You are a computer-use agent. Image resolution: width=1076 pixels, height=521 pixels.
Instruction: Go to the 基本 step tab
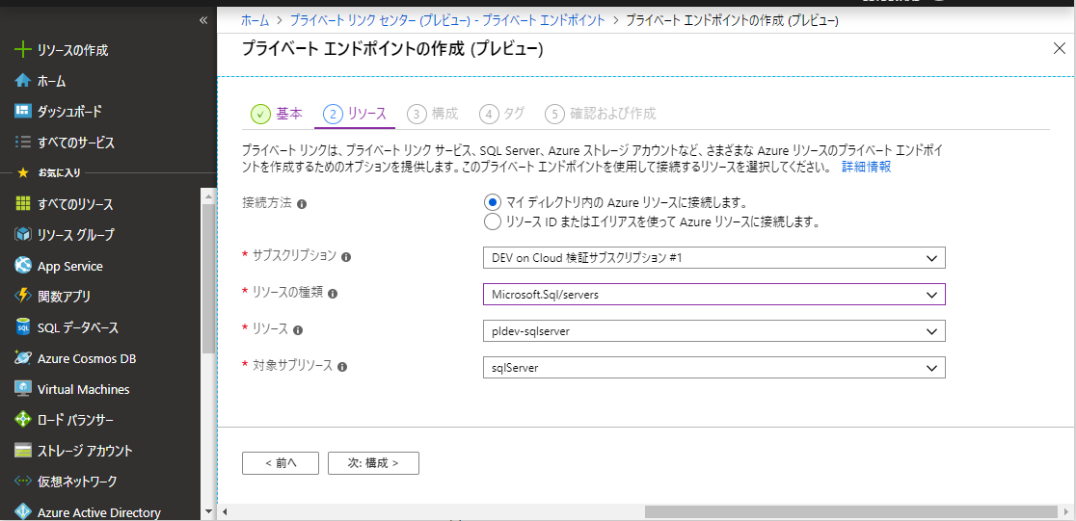pos(277,114)
